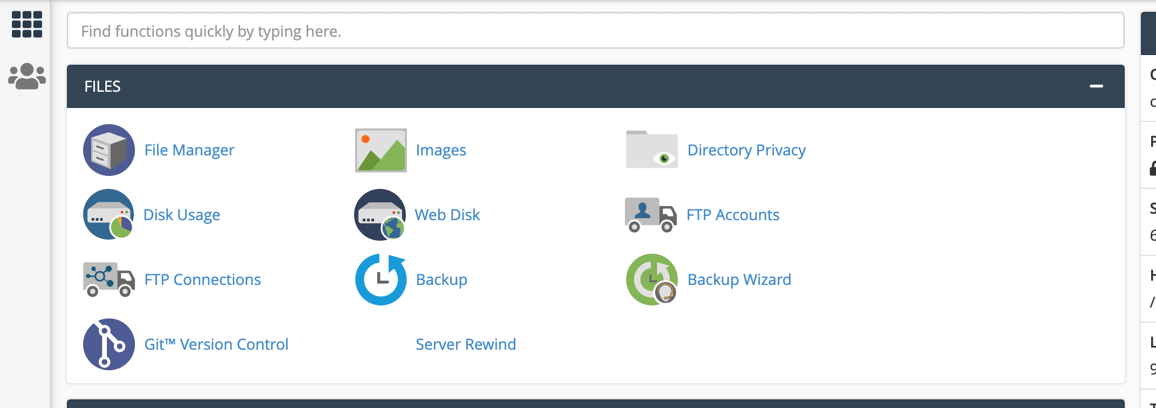Click the Git Version Control icon
The width and height of the screenshot is (1156, 408).
108,344
